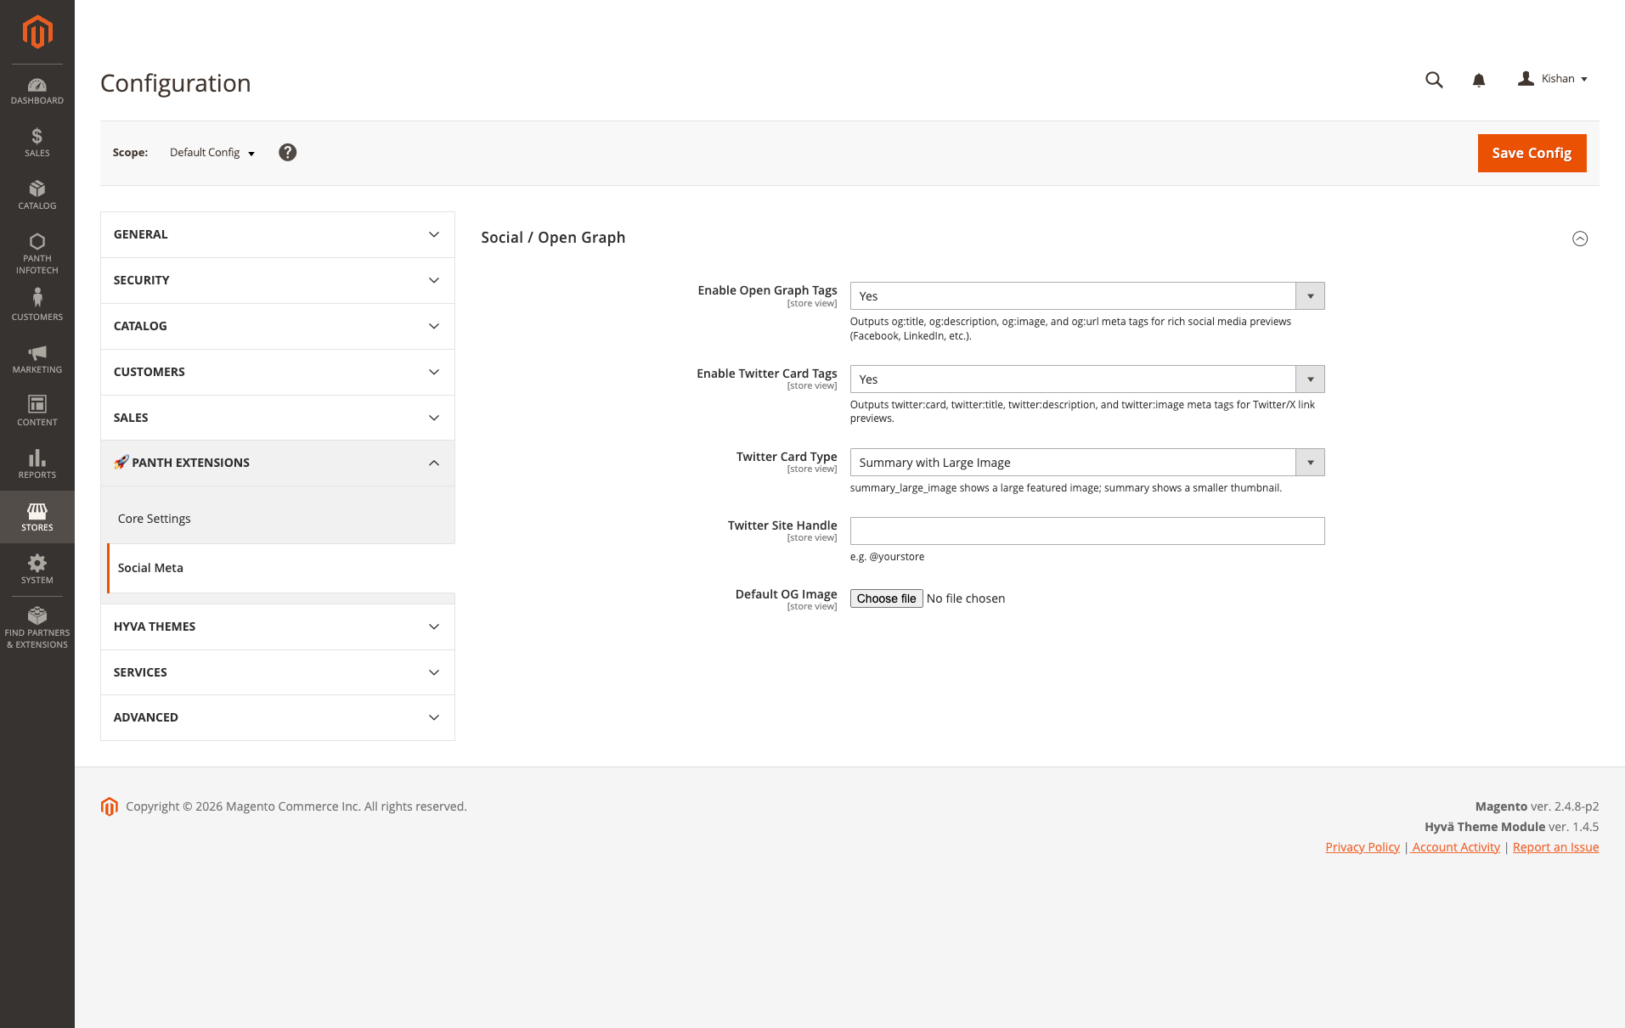Click the Stores sidebar icon
Viewport: 1625px width, 1028px height.
[x=37, y=514]
